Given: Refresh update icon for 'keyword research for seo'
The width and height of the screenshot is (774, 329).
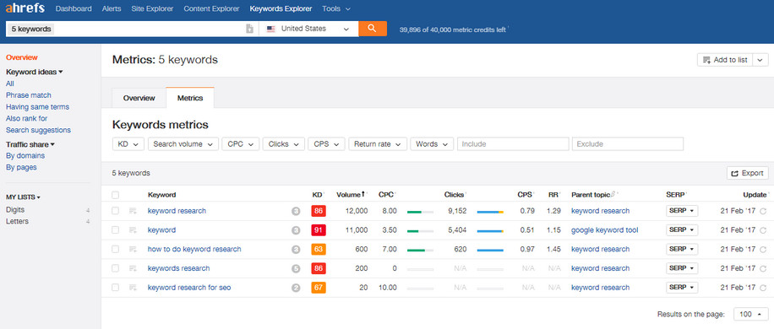Looking at the screenshot, I should pyautogui.click(x=763, y=289).
